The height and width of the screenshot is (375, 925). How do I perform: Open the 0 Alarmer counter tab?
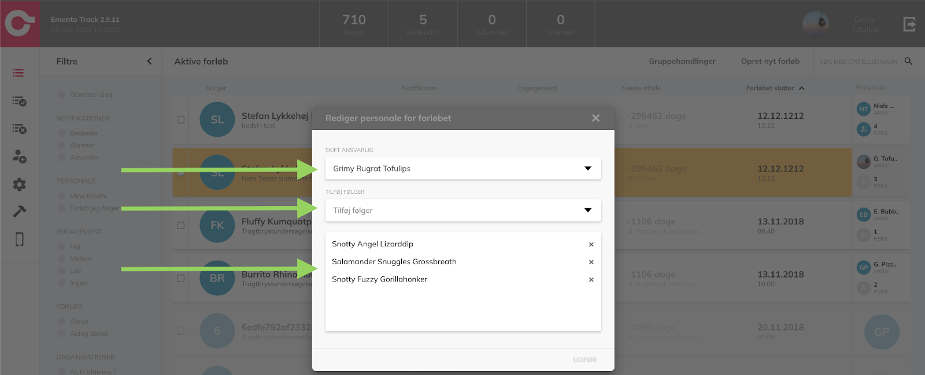(x=561, y=24)
